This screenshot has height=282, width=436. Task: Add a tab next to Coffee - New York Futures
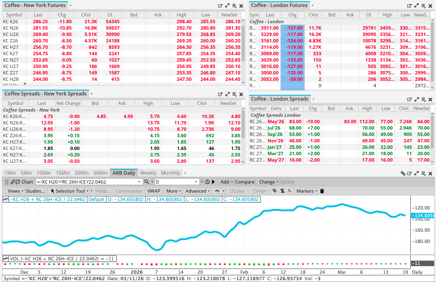point(70,5)
